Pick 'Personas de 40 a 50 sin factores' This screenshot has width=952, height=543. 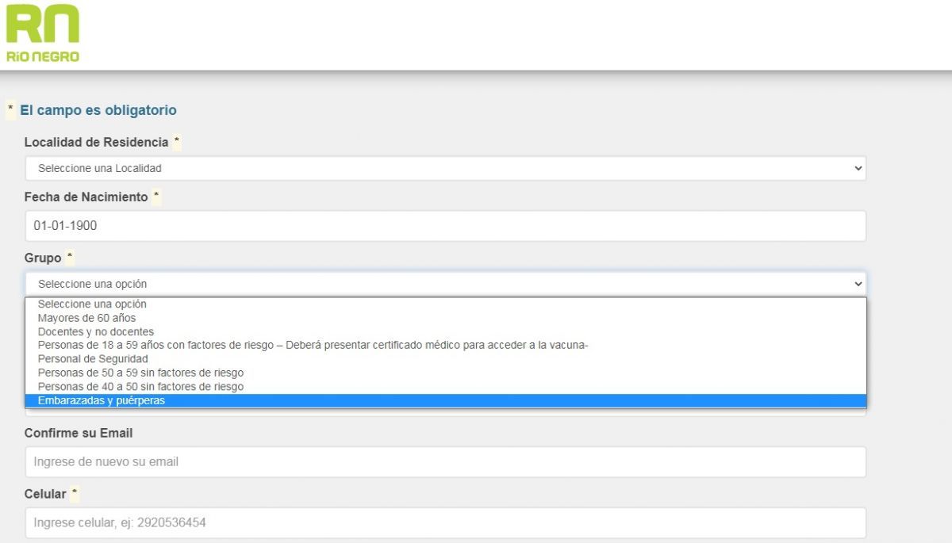pos(140,387)
